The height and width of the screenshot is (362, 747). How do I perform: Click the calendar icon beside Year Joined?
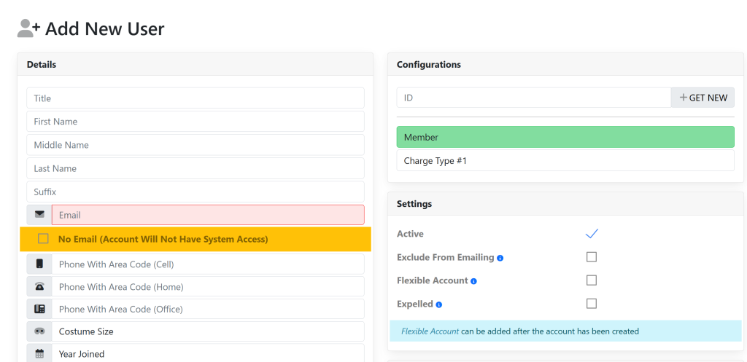[39, 354]
